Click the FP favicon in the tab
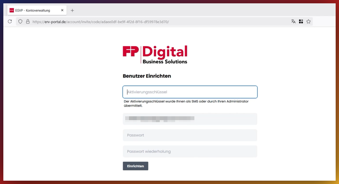 point(12,10)
